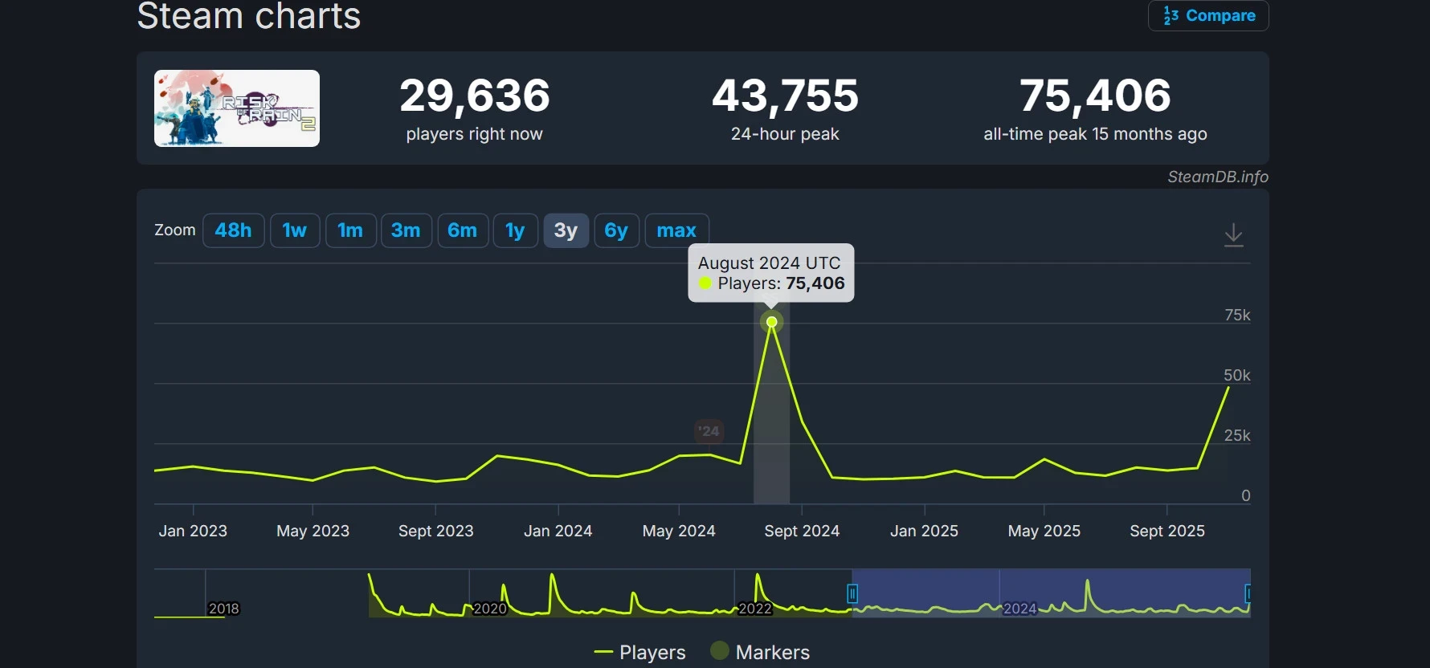Screen dimensions: 1430x668
Task: Change zoom to 6y
Action: pyautogui.click(x=616, y=231)
